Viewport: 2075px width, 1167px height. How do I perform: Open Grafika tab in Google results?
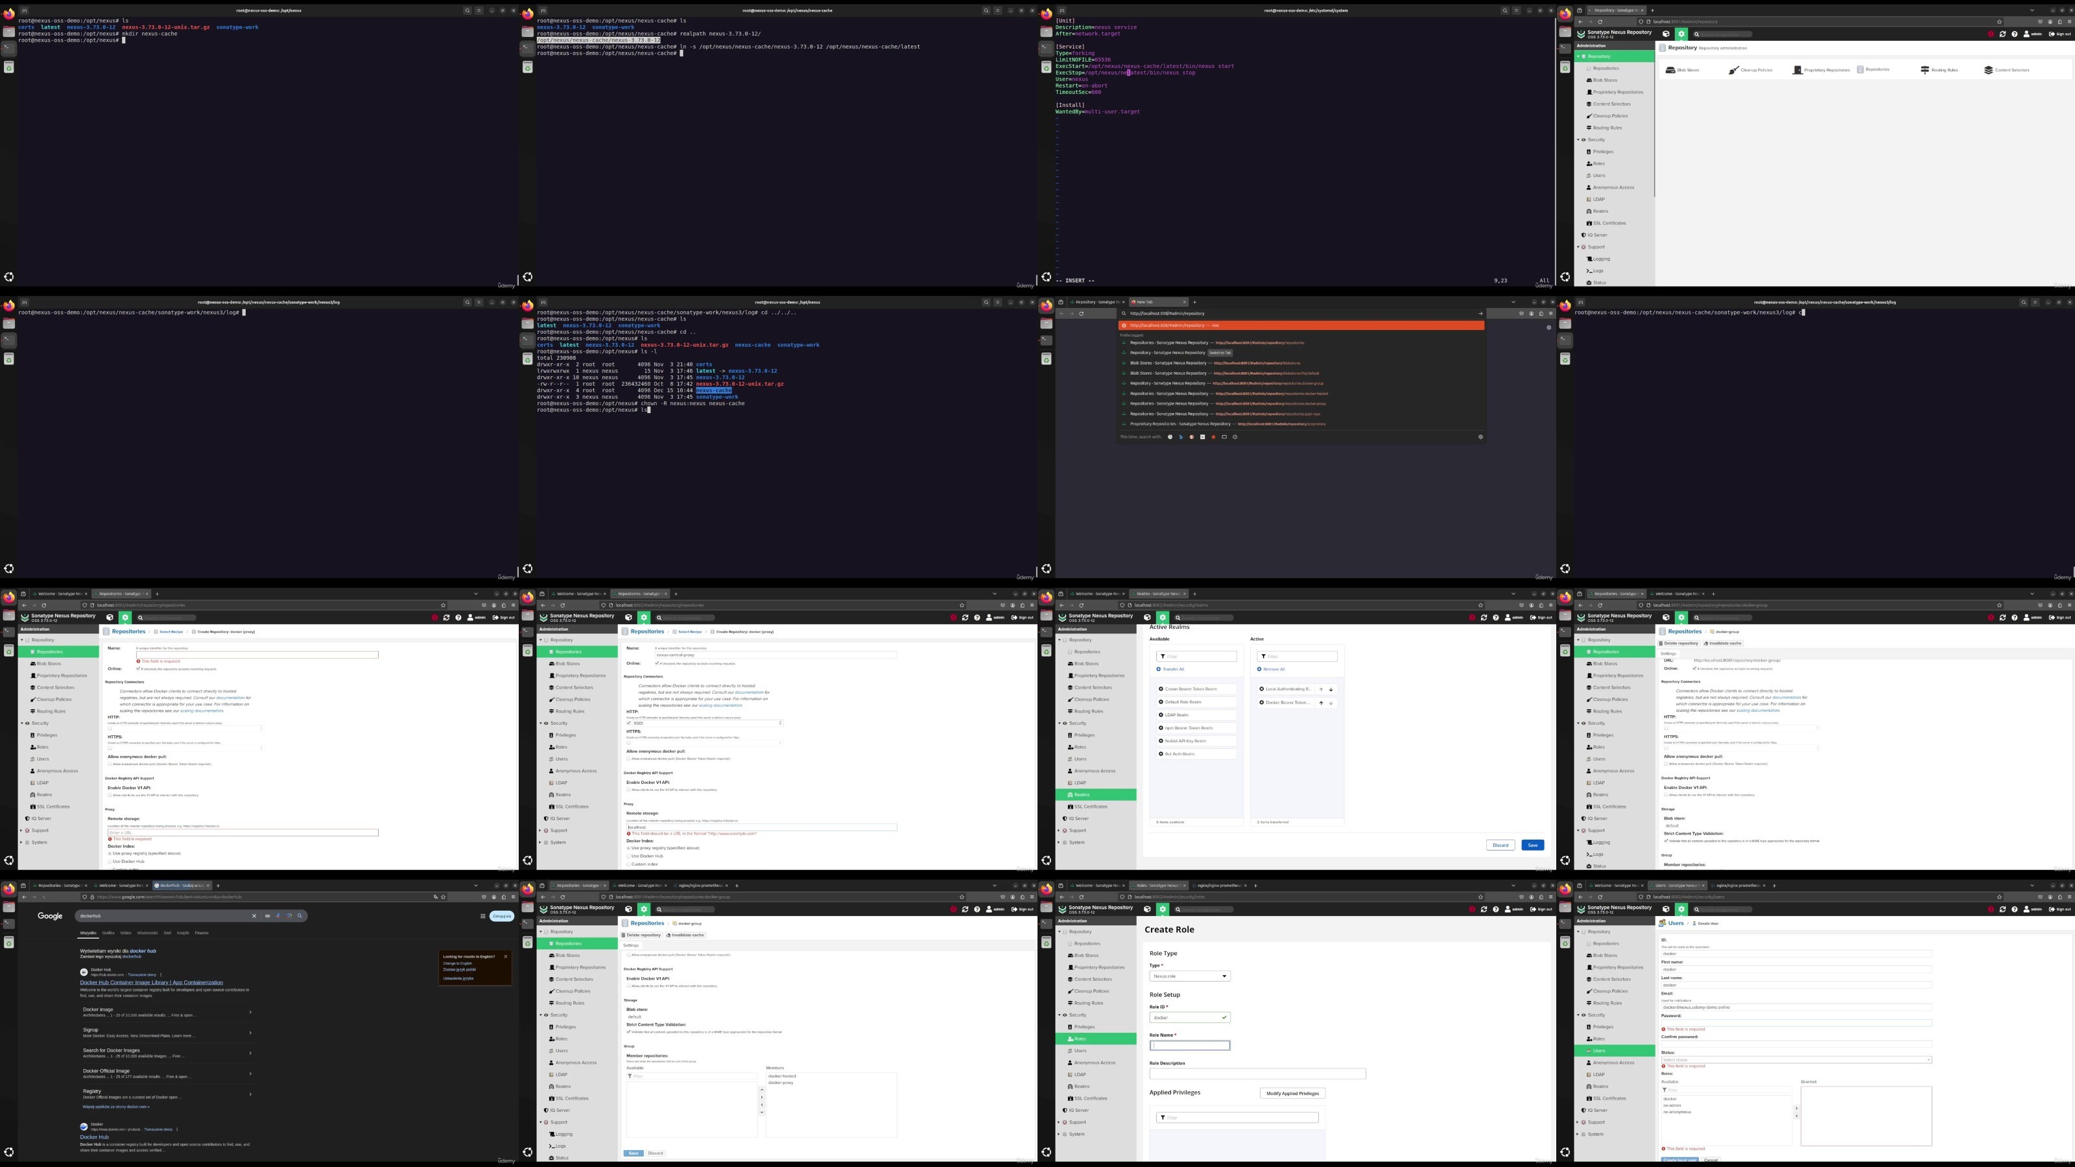click(108, 933)
